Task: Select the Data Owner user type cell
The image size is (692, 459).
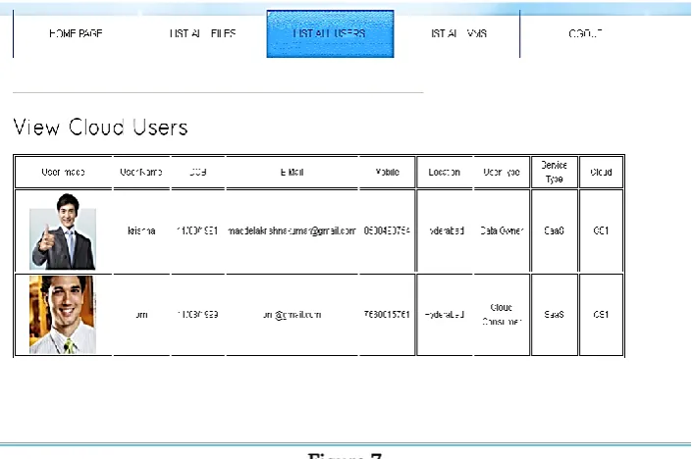Action: tap(502, 230)
